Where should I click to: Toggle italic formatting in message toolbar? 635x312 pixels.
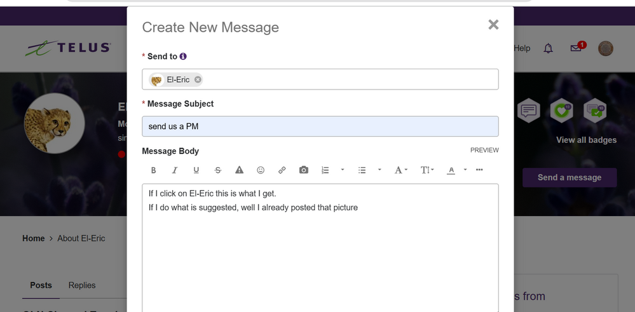click(175, 170)
